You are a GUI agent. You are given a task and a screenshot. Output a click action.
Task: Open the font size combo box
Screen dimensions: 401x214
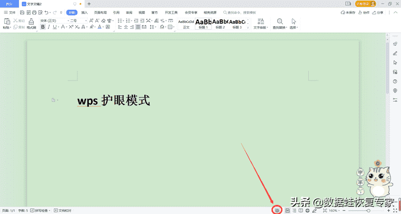pyautogui.click(x=79, y=21)
